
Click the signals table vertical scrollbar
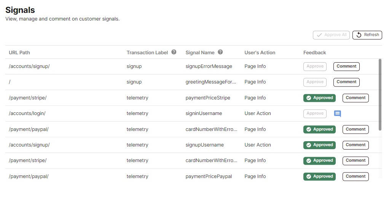[x=380, y=95]
